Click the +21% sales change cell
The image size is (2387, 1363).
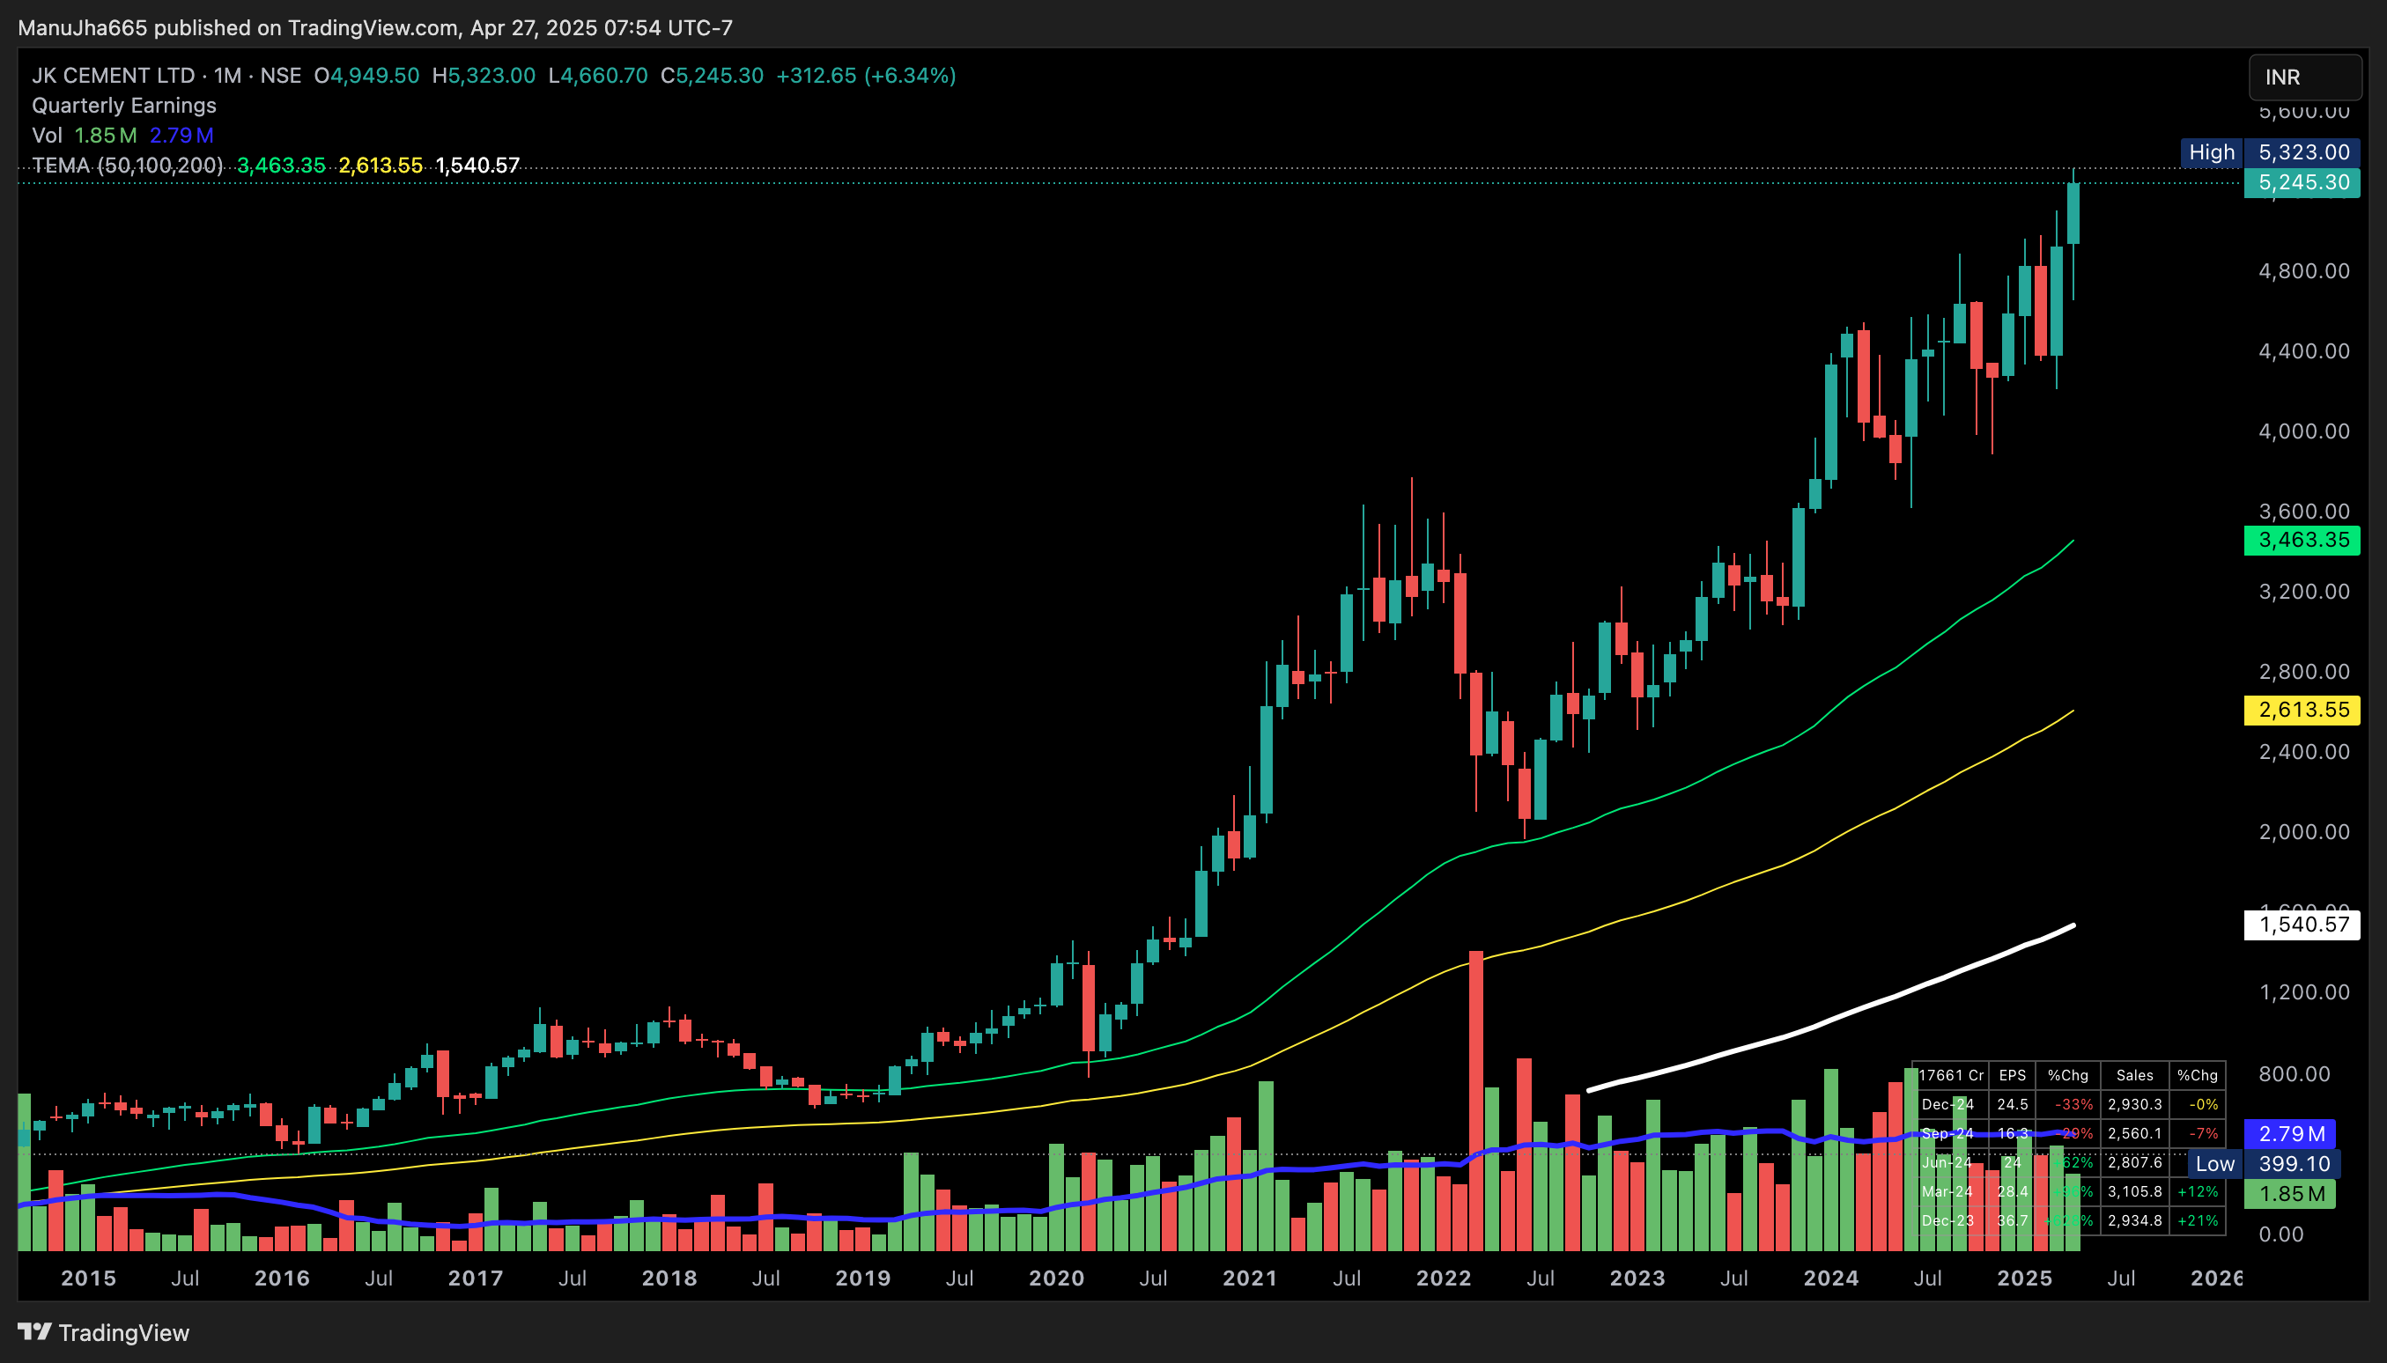[2198, 1220]
